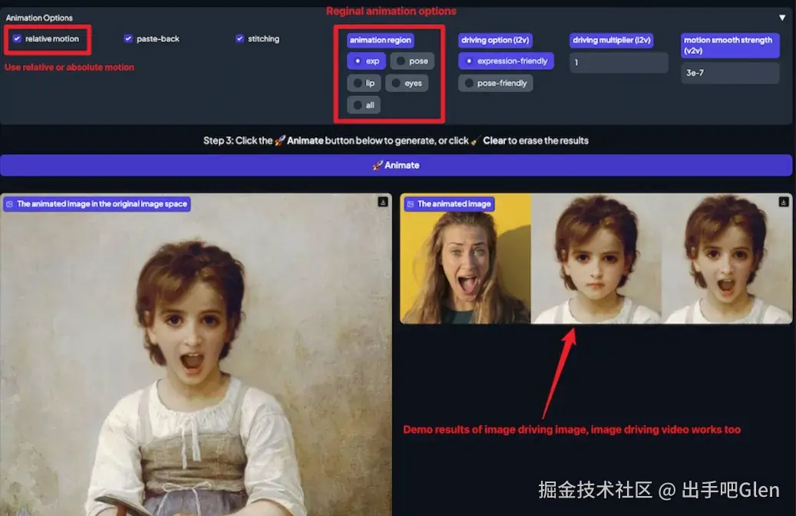This screenshot has height=516, width=796.
Task: Switch driving option to pose-friendly
Action: [x=495, y=83]
